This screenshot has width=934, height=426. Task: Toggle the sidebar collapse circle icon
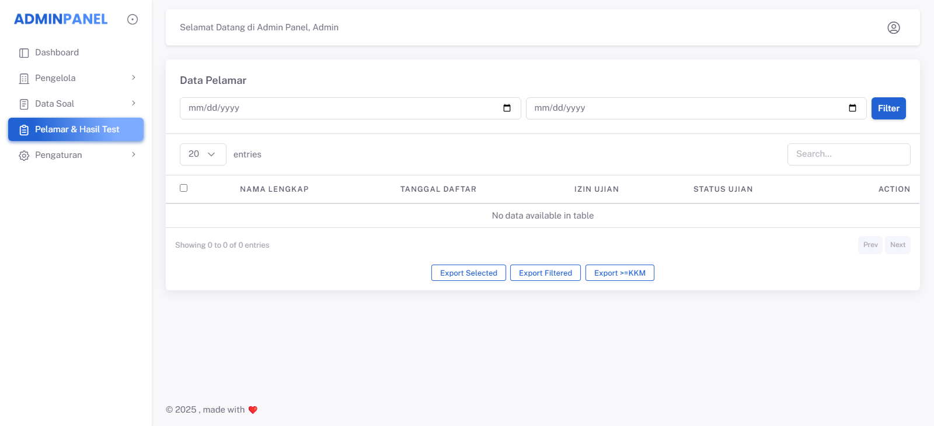[x=133, y=19]
